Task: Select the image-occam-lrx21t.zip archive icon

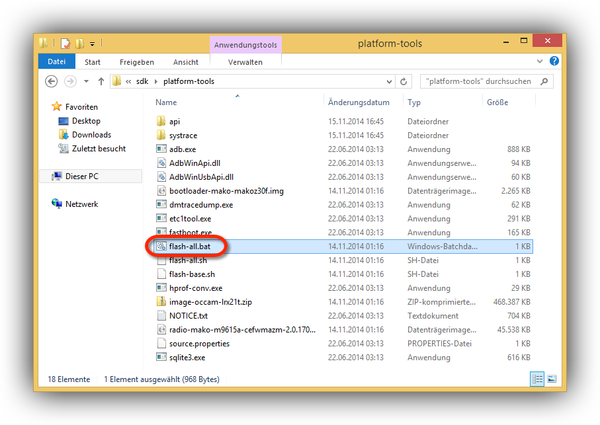Action: pyautogui.click(x=161, y=302)
